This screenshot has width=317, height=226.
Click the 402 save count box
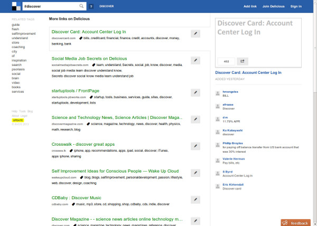point(226,61)
